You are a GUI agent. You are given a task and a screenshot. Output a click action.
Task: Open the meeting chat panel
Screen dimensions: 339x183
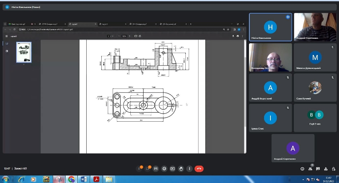pyautogui.click(x=318, y=169)
